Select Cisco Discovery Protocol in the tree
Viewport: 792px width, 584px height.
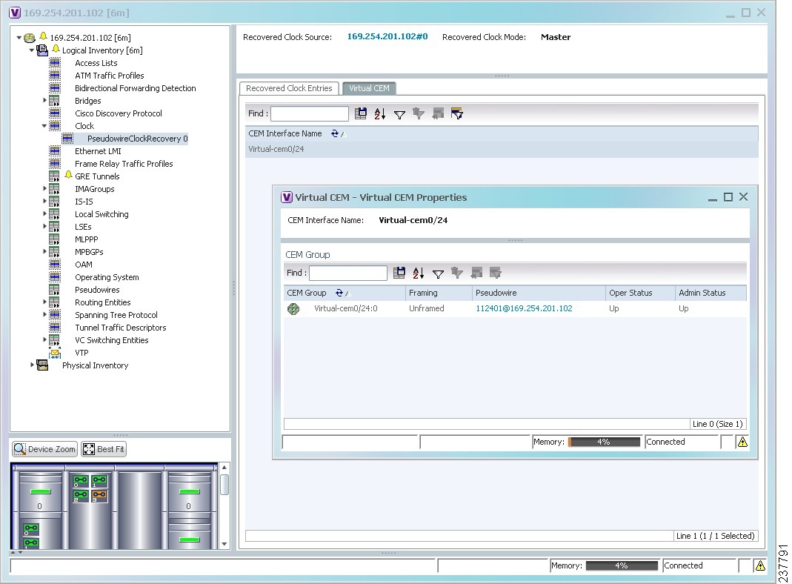(119, 113)
